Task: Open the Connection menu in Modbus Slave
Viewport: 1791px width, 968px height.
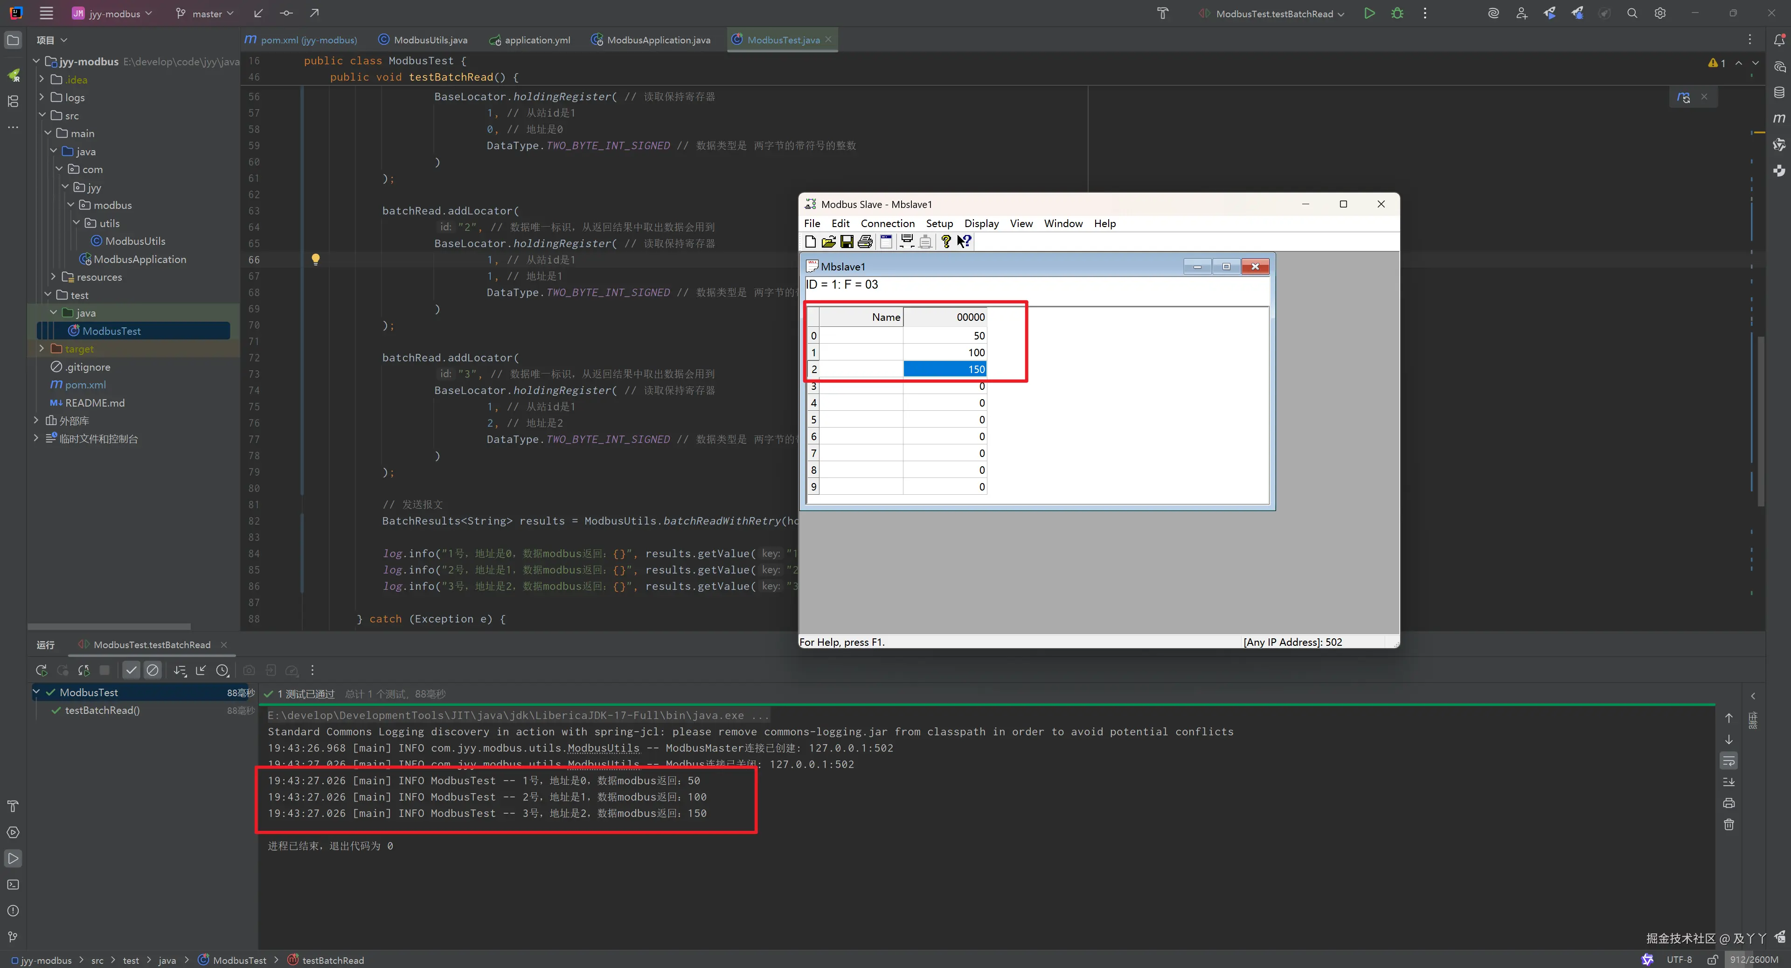Action: click(x=887, y=223)
